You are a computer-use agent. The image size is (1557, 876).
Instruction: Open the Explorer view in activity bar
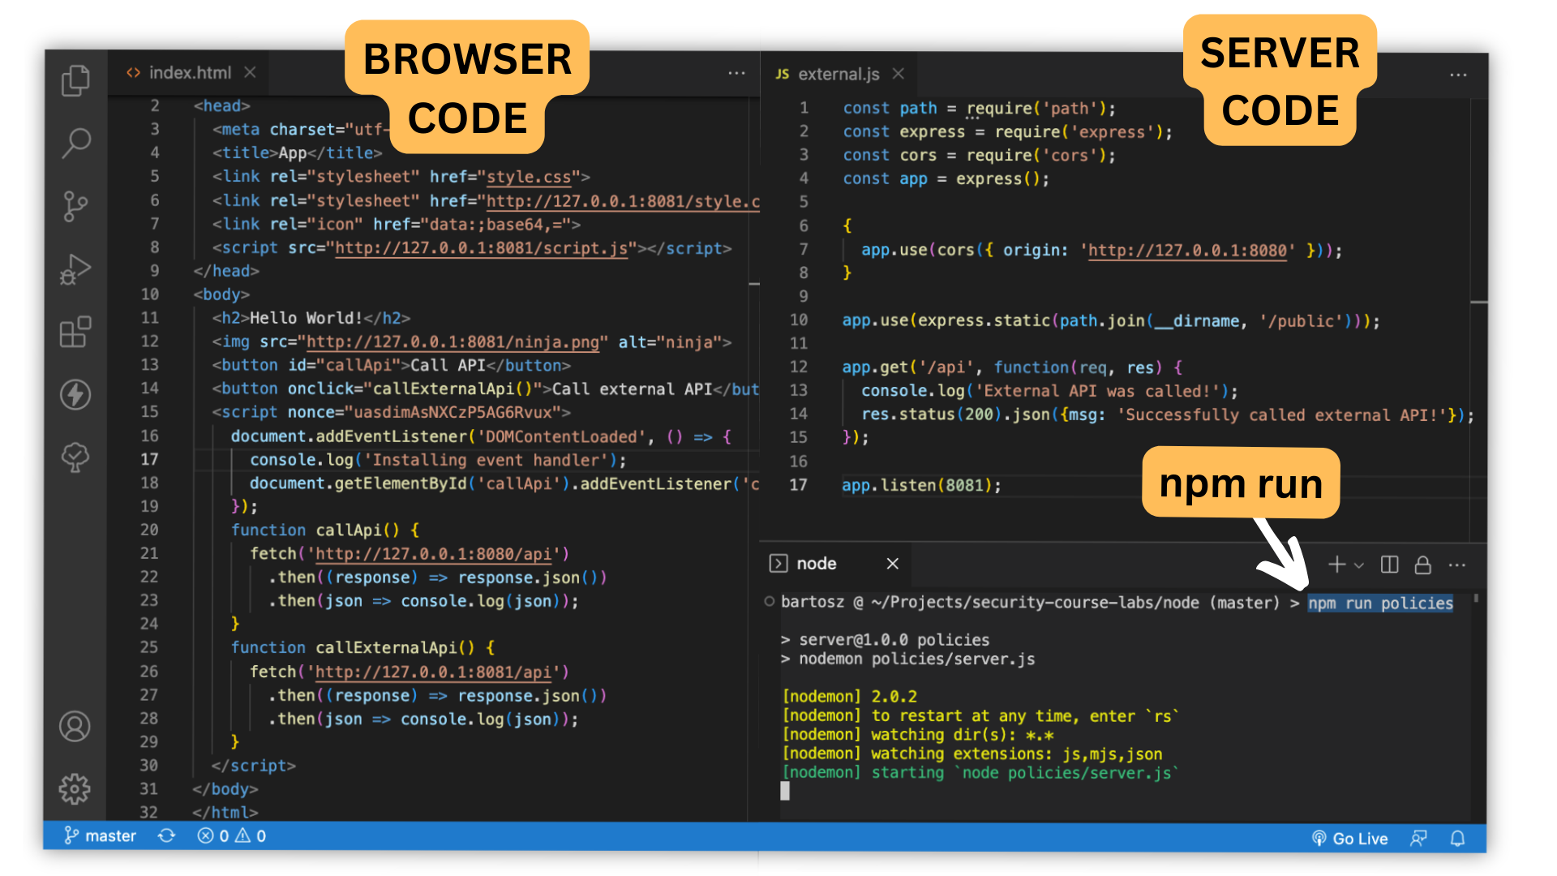click(x=75, y=80)
